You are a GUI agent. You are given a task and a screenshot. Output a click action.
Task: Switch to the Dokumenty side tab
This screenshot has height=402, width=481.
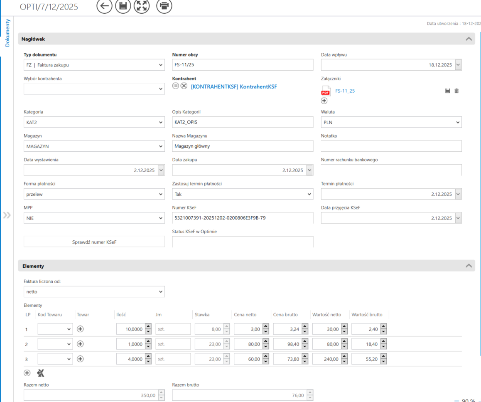tap(7, 32)
